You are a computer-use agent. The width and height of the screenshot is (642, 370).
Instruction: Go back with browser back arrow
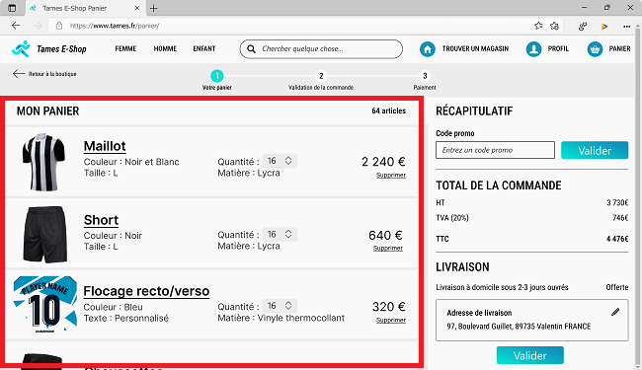coord(16,26)
